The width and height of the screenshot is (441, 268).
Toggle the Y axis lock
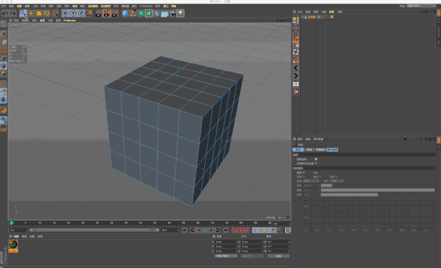coord(73,13)
